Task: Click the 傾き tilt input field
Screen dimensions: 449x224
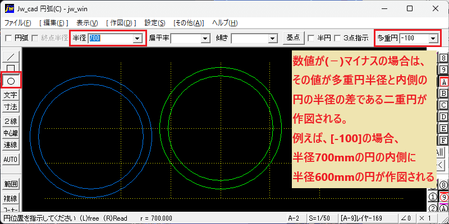Action: pyautogui.click(x=251, y=38)
